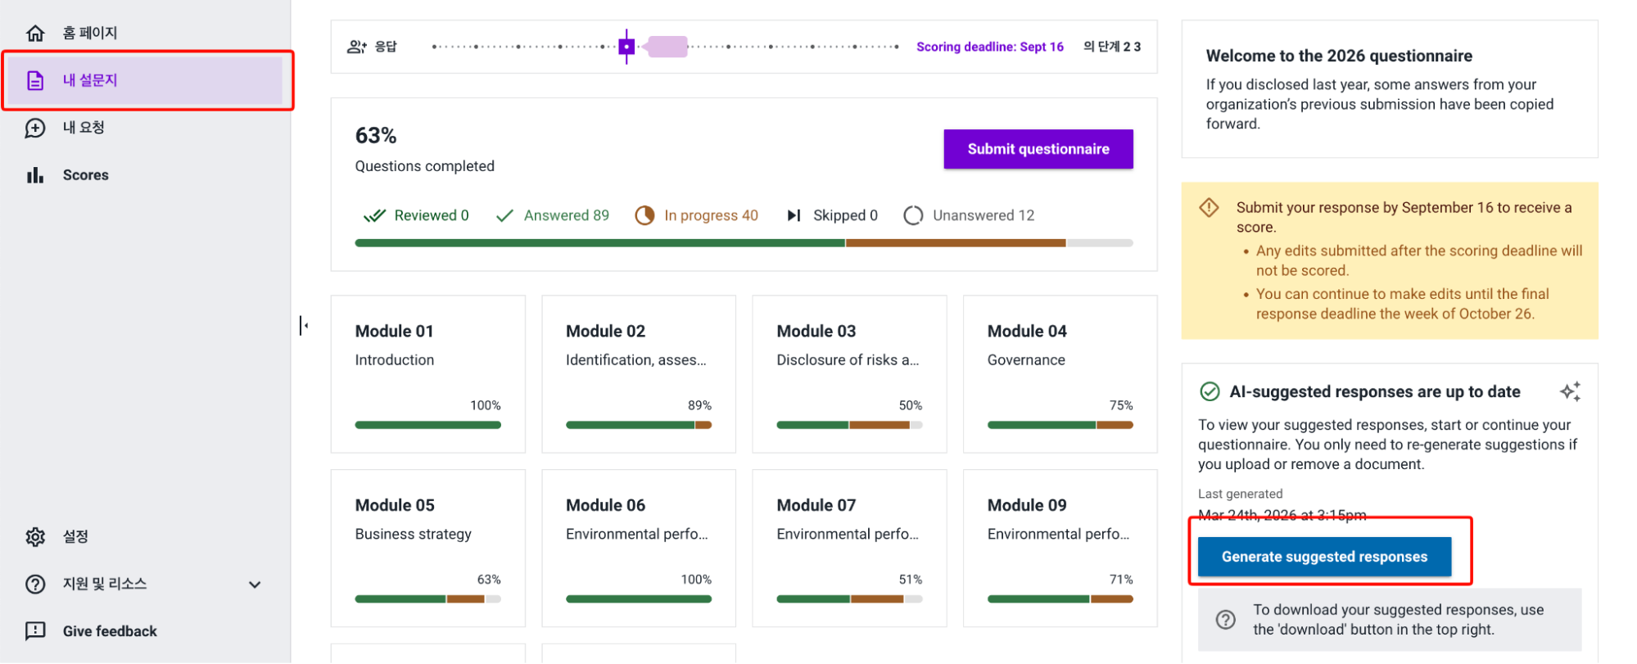Image resolution: width=1637 pixels, height=664 pixels.
Task: Click the Give feedback speech icon
Action: pos(35,631)
